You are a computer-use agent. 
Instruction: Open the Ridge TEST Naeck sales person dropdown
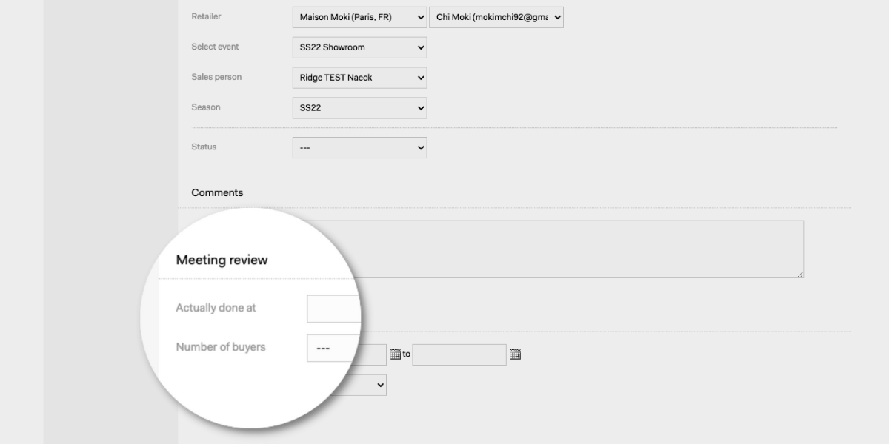coord(359,78)
